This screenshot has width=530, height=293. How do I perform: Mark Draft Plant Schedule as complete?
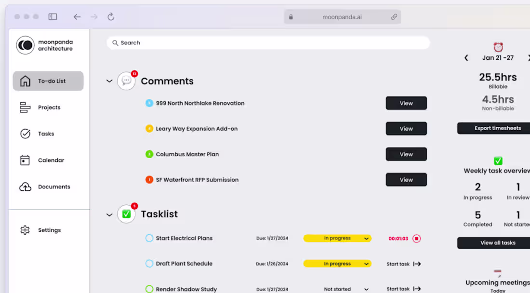(x=149, y=264)
